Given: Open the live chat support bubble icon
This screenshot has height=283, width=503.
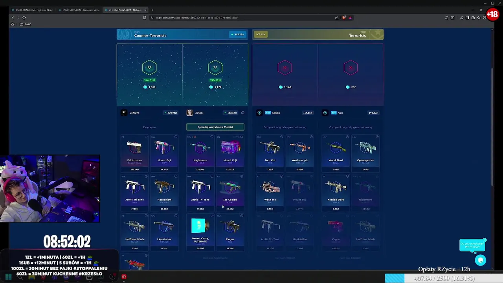Looking at the screenshot, I should point(480,260).
